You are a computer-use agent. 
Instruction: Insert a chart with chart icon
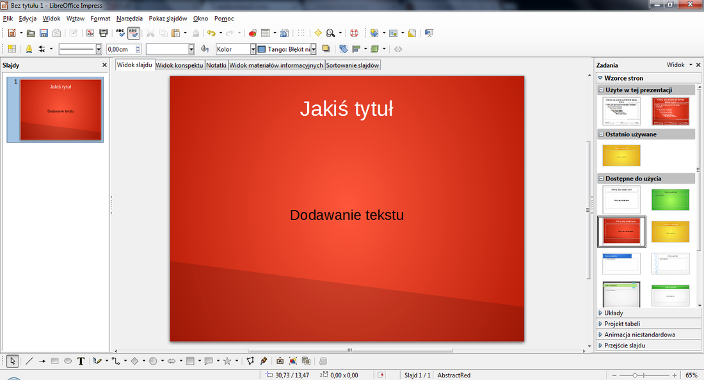[x=253, y=33]
